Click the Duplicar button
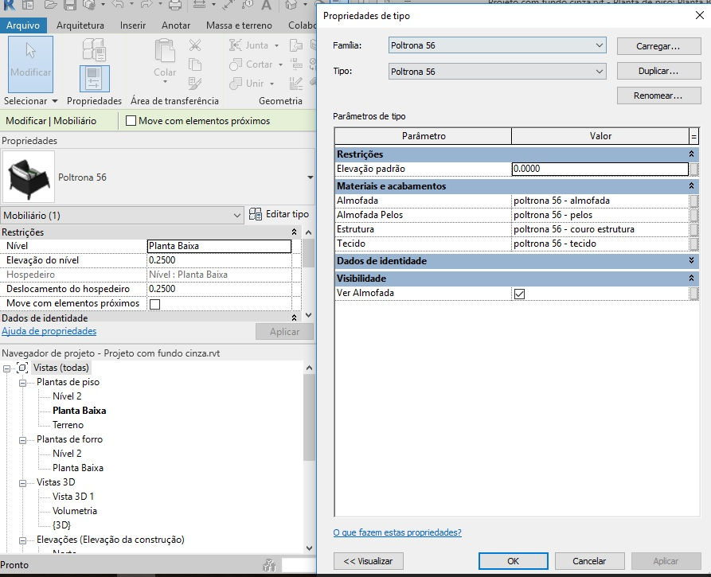 (658, 71)
